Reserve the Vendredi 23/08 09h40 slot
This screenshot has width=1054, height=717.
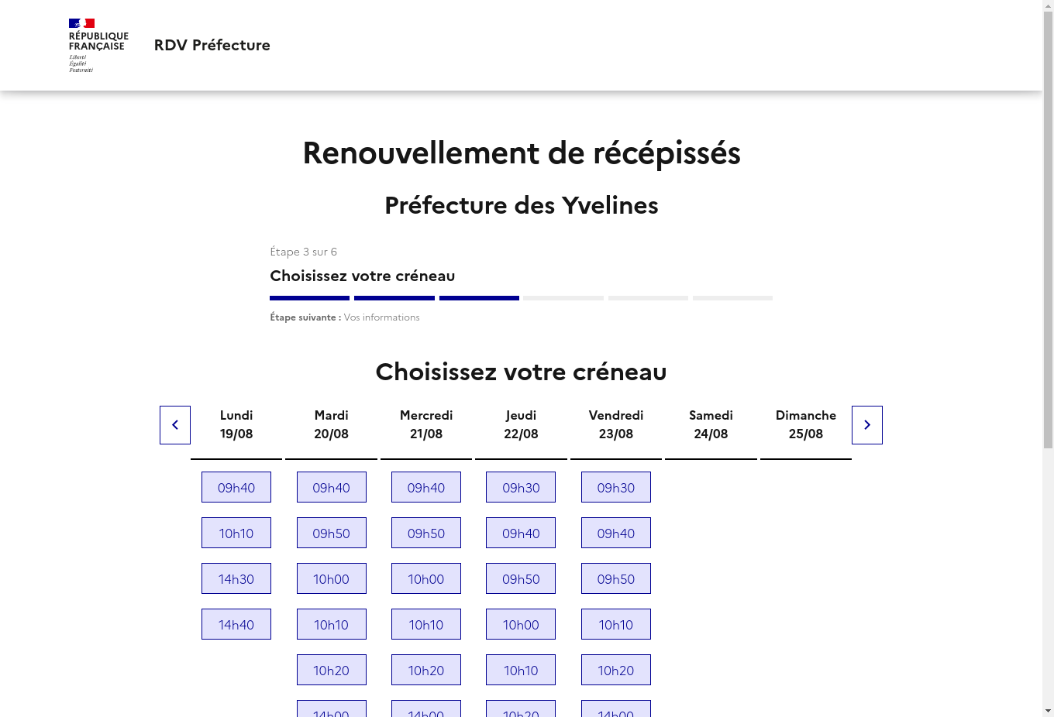[x=616, y=533]
